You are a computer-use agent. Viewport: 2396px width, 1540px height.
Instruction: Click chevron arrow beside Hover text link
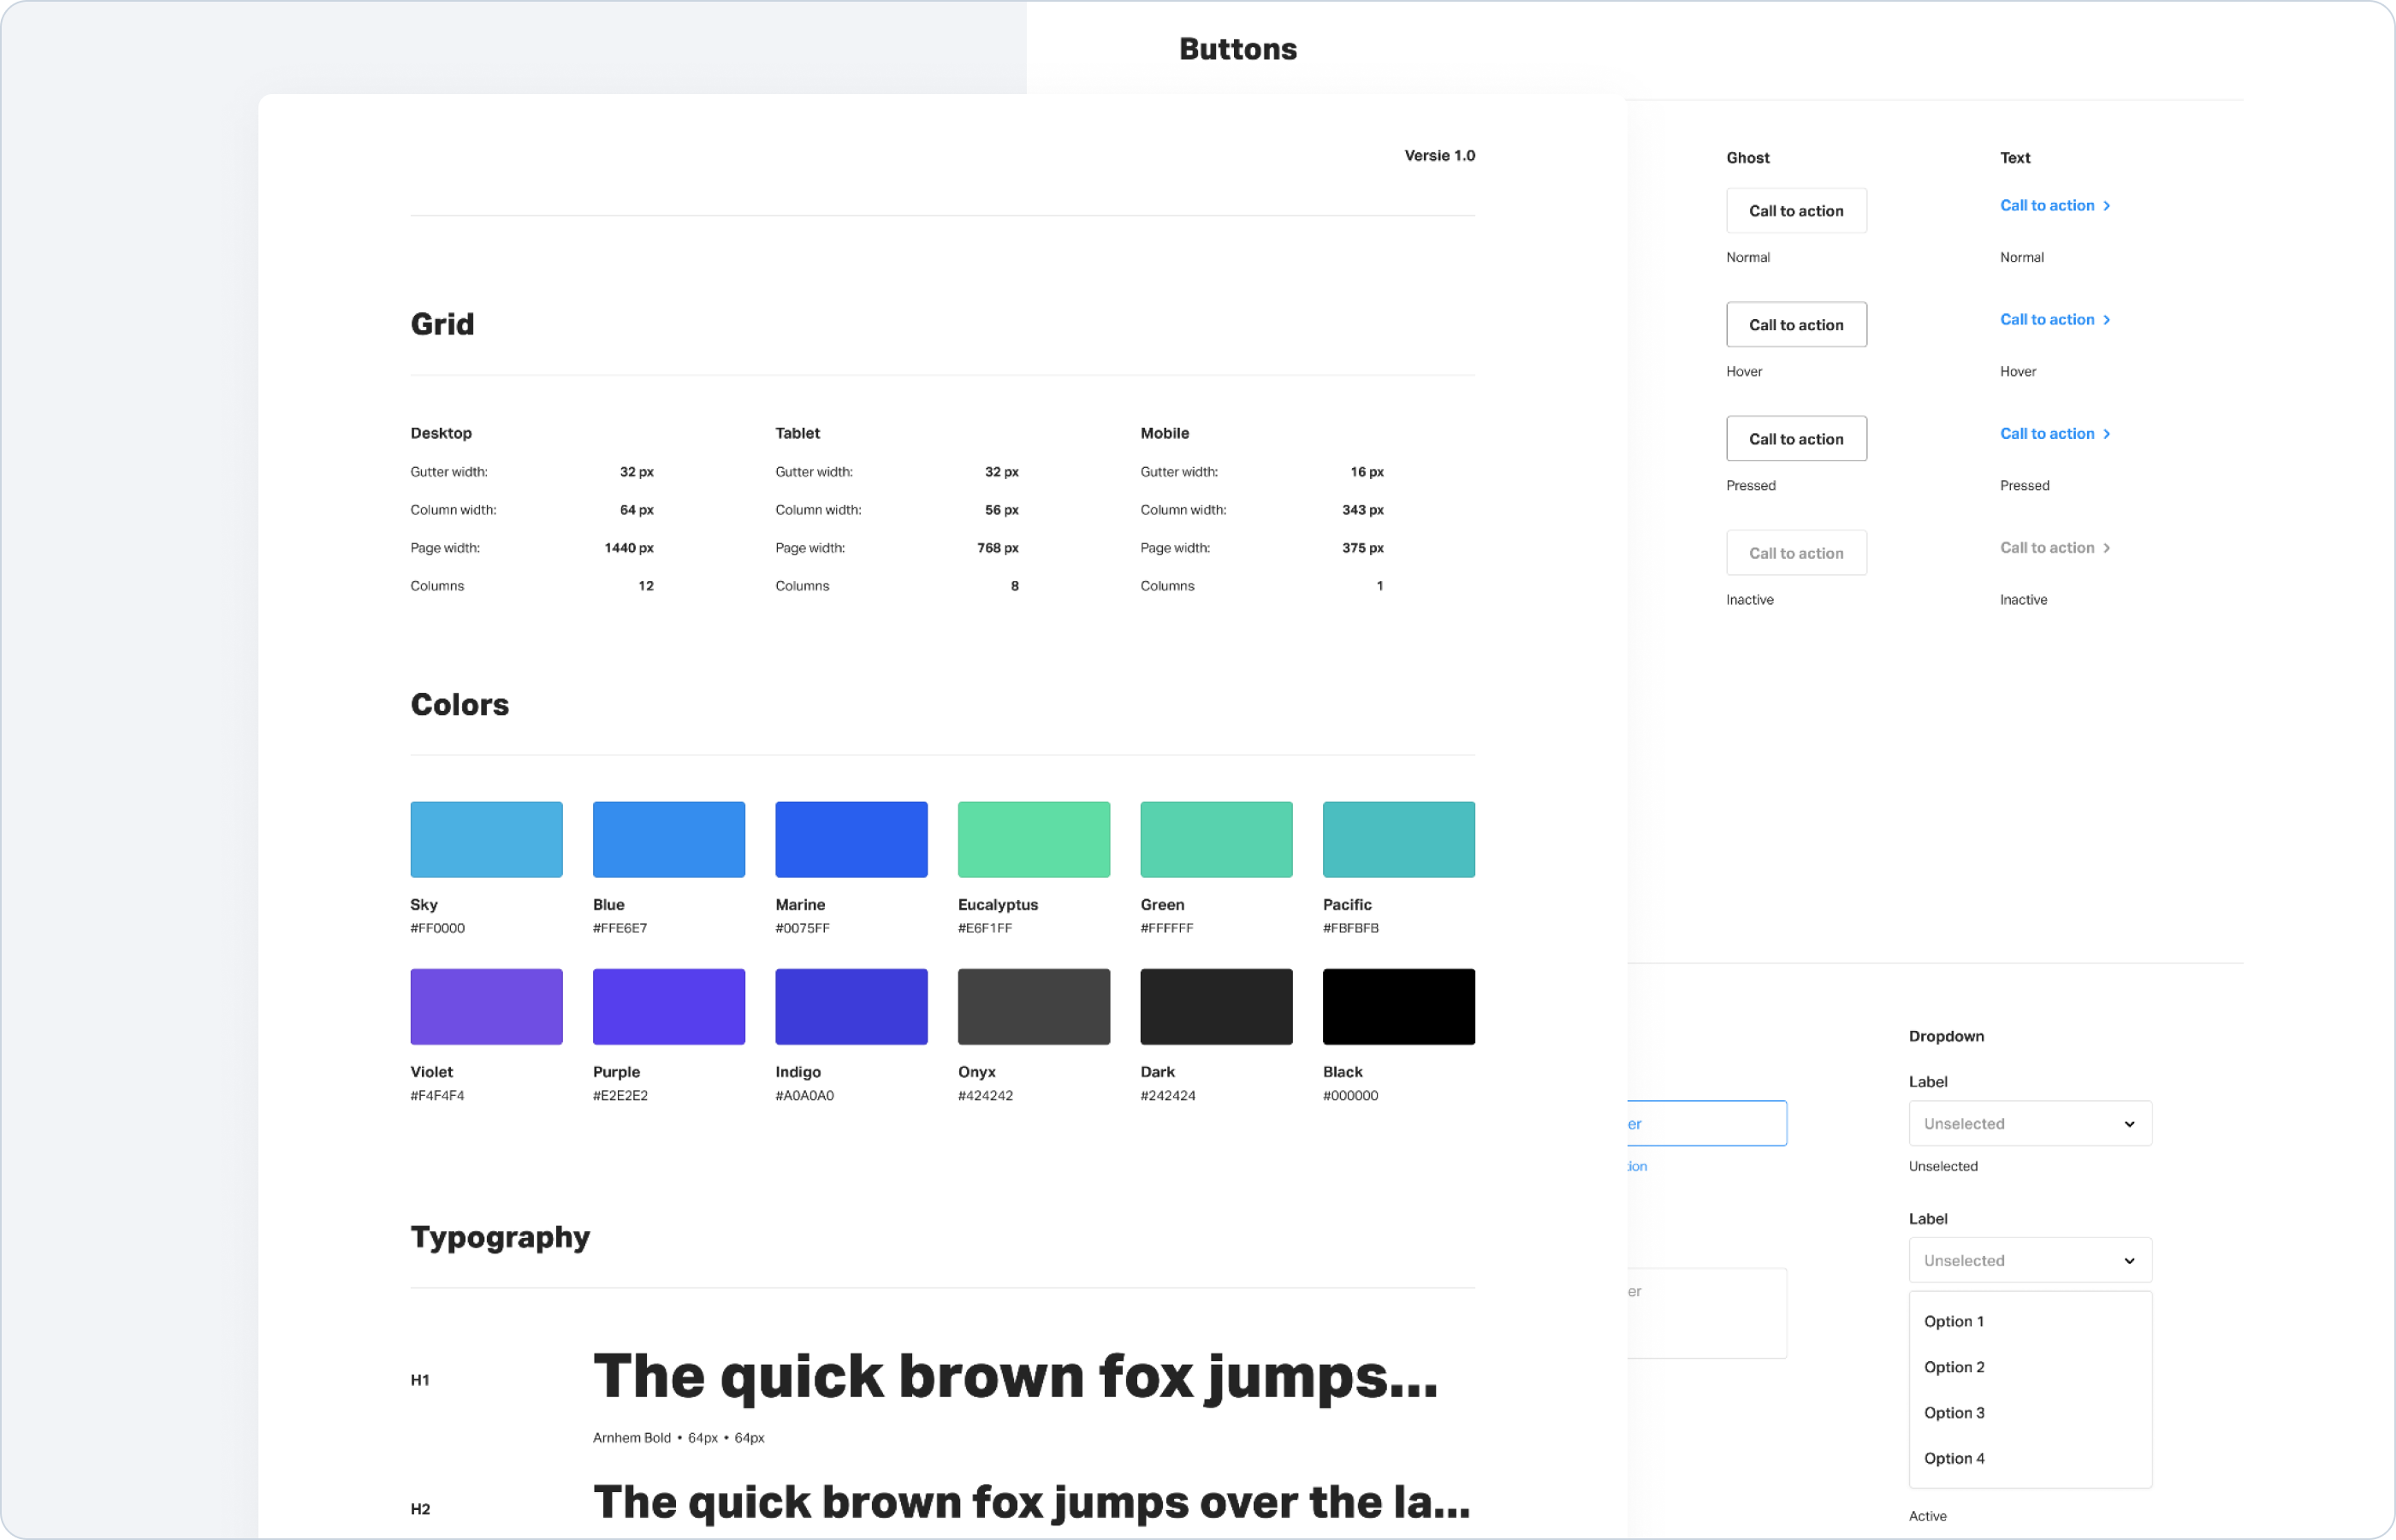[x=2106, y=320]
